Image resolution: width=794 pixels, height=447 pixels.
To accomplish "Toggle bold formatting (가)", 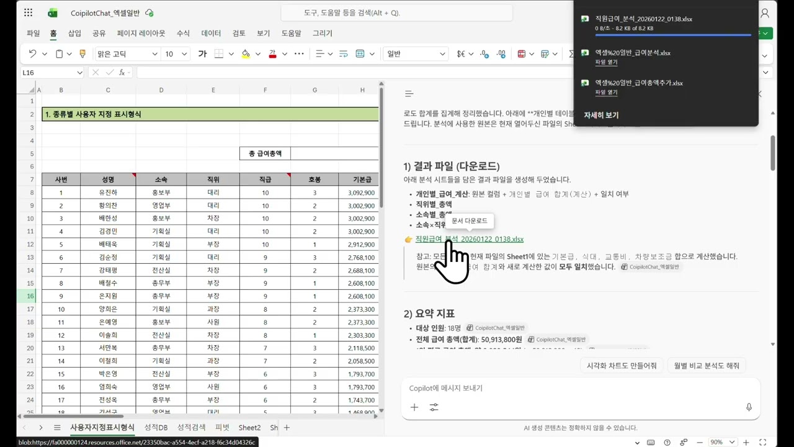I will [202, 54].
